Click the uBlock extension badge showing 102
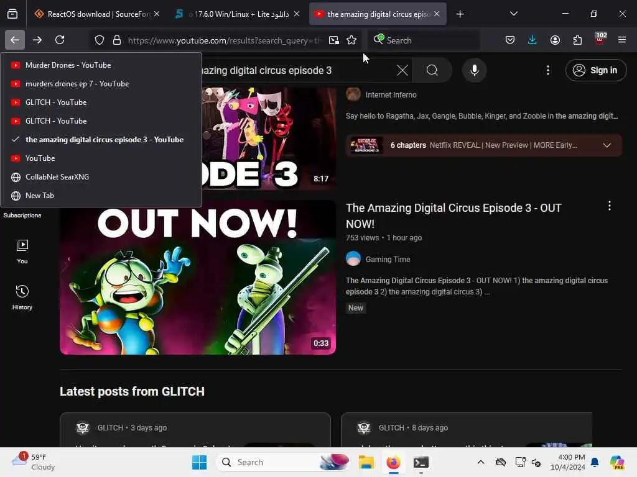 coord(600,39)
